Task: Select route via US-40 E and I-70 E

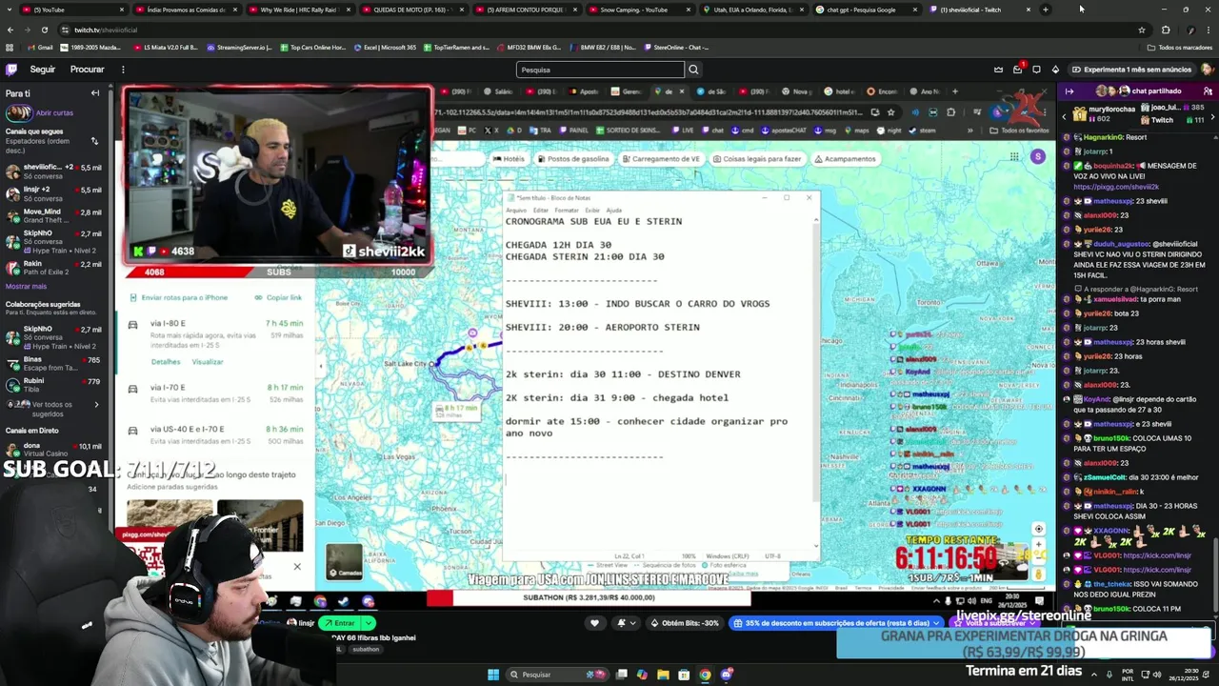Action: coord(215,434)
